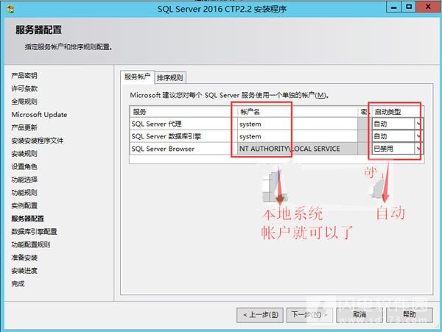Click account name cell for SQL Server 数据库引擎
Viewport: 442px width, 332px height.
click(x=297, y=136)
